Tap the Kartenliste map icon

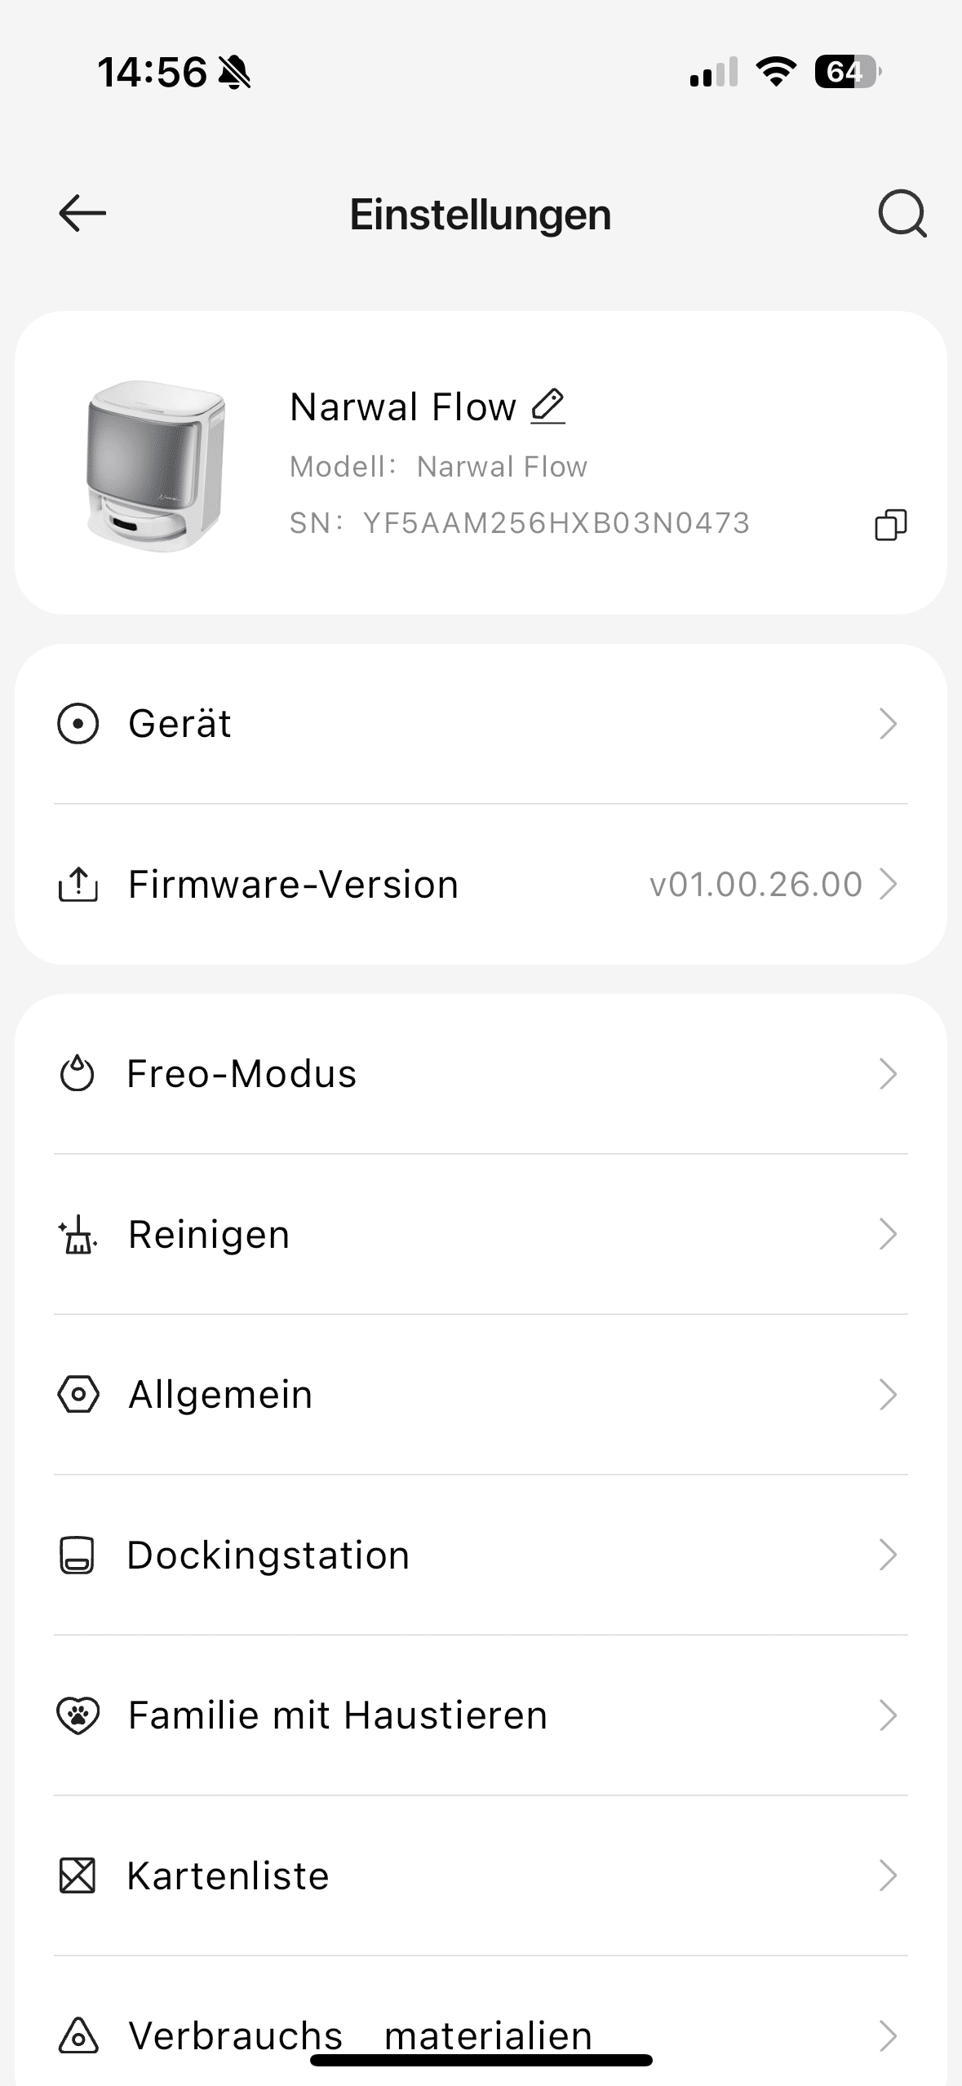(78, 1875)
